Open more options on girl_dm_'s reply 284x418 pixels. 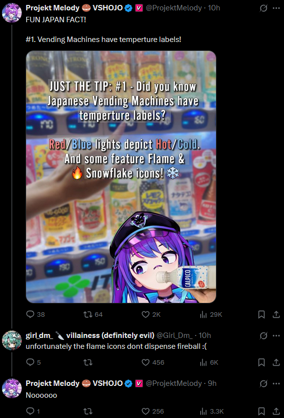click(276, 335)
